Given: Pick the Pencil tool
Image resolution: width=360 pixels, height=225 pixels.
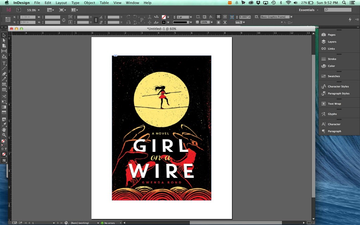Looking at the screenshot, I should [x=4, y=79].
